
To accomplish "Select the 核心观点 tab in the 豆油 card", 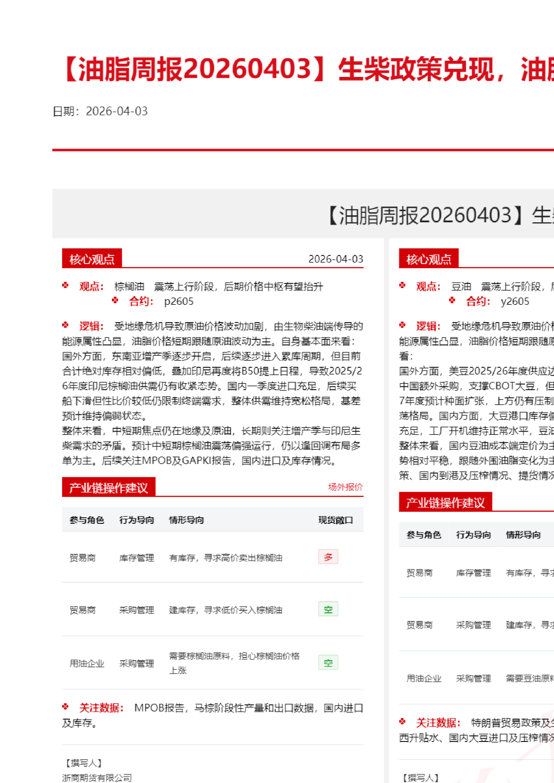I will coord(429,259).
